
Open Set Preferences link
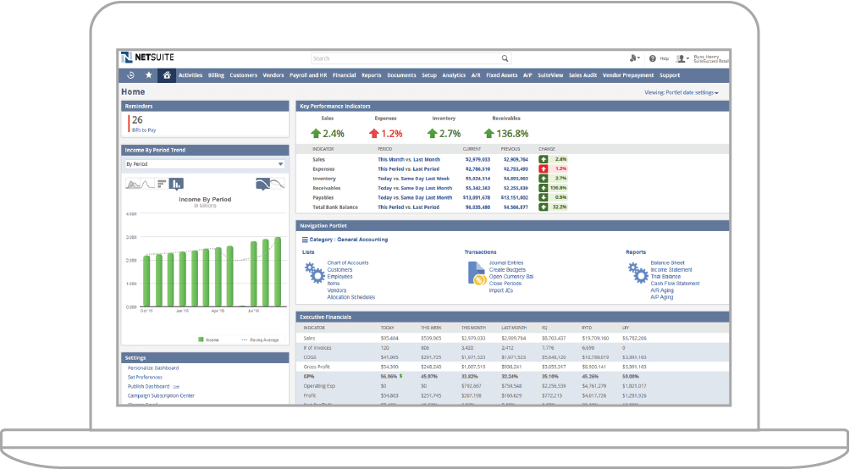tap(145, 378)
